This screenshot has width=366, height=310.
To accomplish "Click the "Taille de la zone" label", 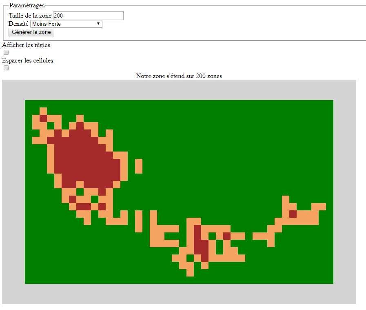I will [x=30, y=16].
